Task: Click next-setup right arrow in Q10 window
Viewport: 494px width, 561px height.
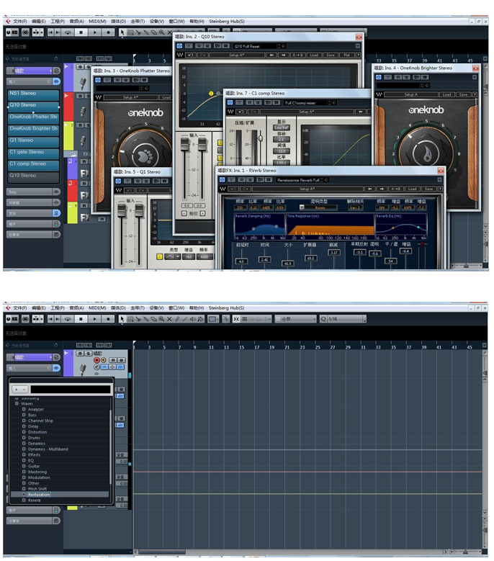Action: tap(283, 55)
